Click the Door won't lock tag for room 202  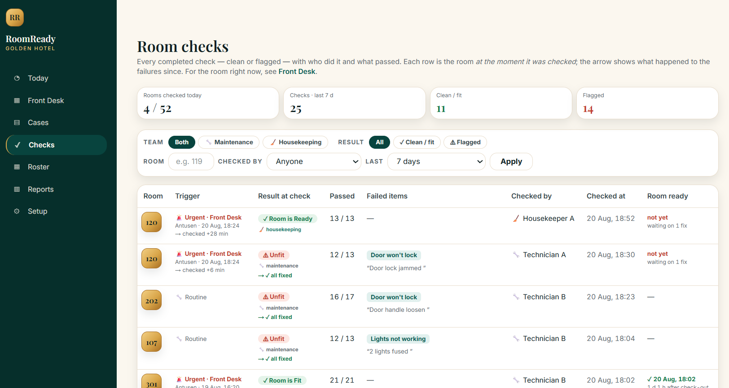(x=394, y=297)
